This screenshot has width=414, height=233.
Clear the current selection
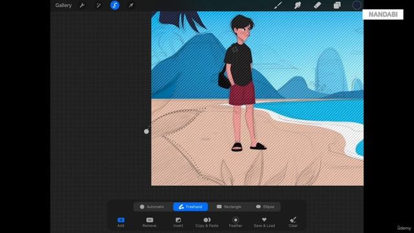click(x=293, y=222)
